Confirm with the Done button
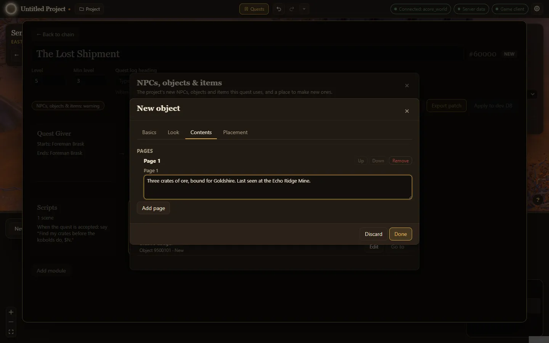This screenshot has height=343, width=549. [400, 234]
